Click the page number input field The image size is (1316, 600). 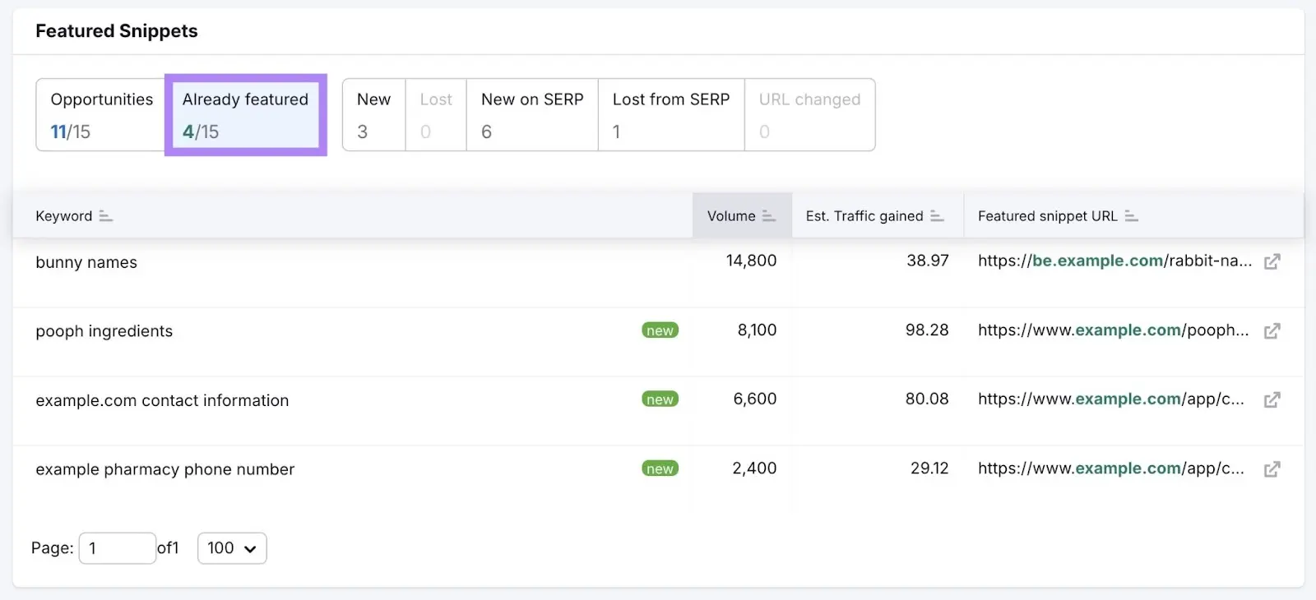point(117,548)
